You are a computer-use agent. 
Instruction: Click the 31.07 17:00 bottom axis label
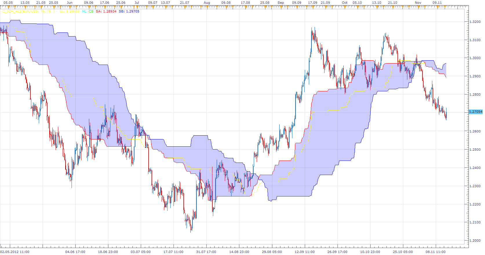click(x=206, y=252)
